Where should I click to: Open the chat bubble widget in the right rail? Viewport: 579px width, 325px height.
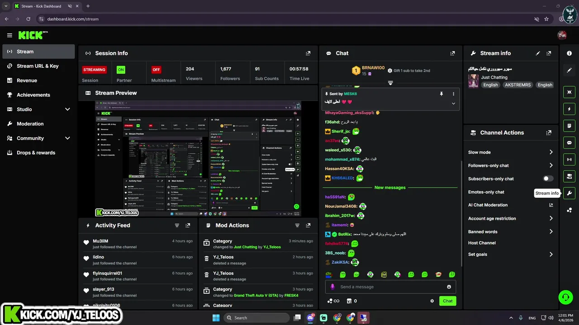pyautogui.click(x=569, y=143)
